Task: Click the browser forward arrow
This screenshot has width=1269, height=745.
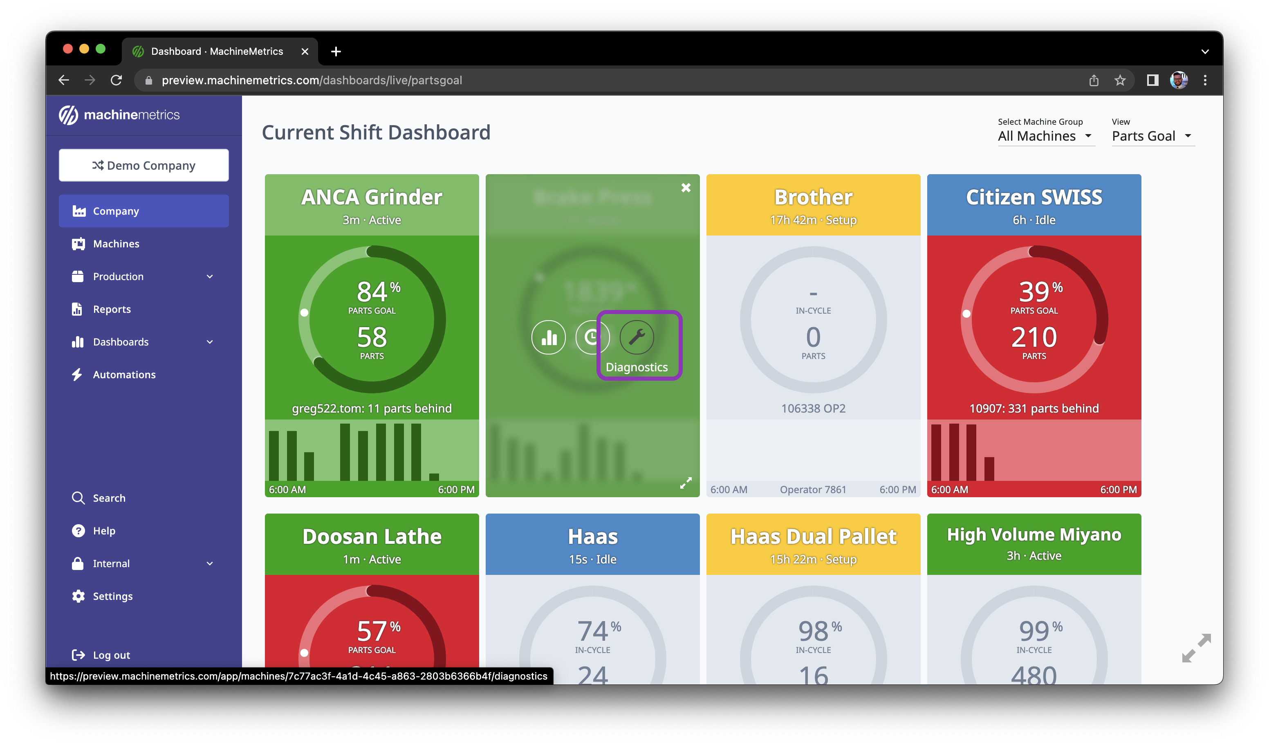Action: point(90,80)
